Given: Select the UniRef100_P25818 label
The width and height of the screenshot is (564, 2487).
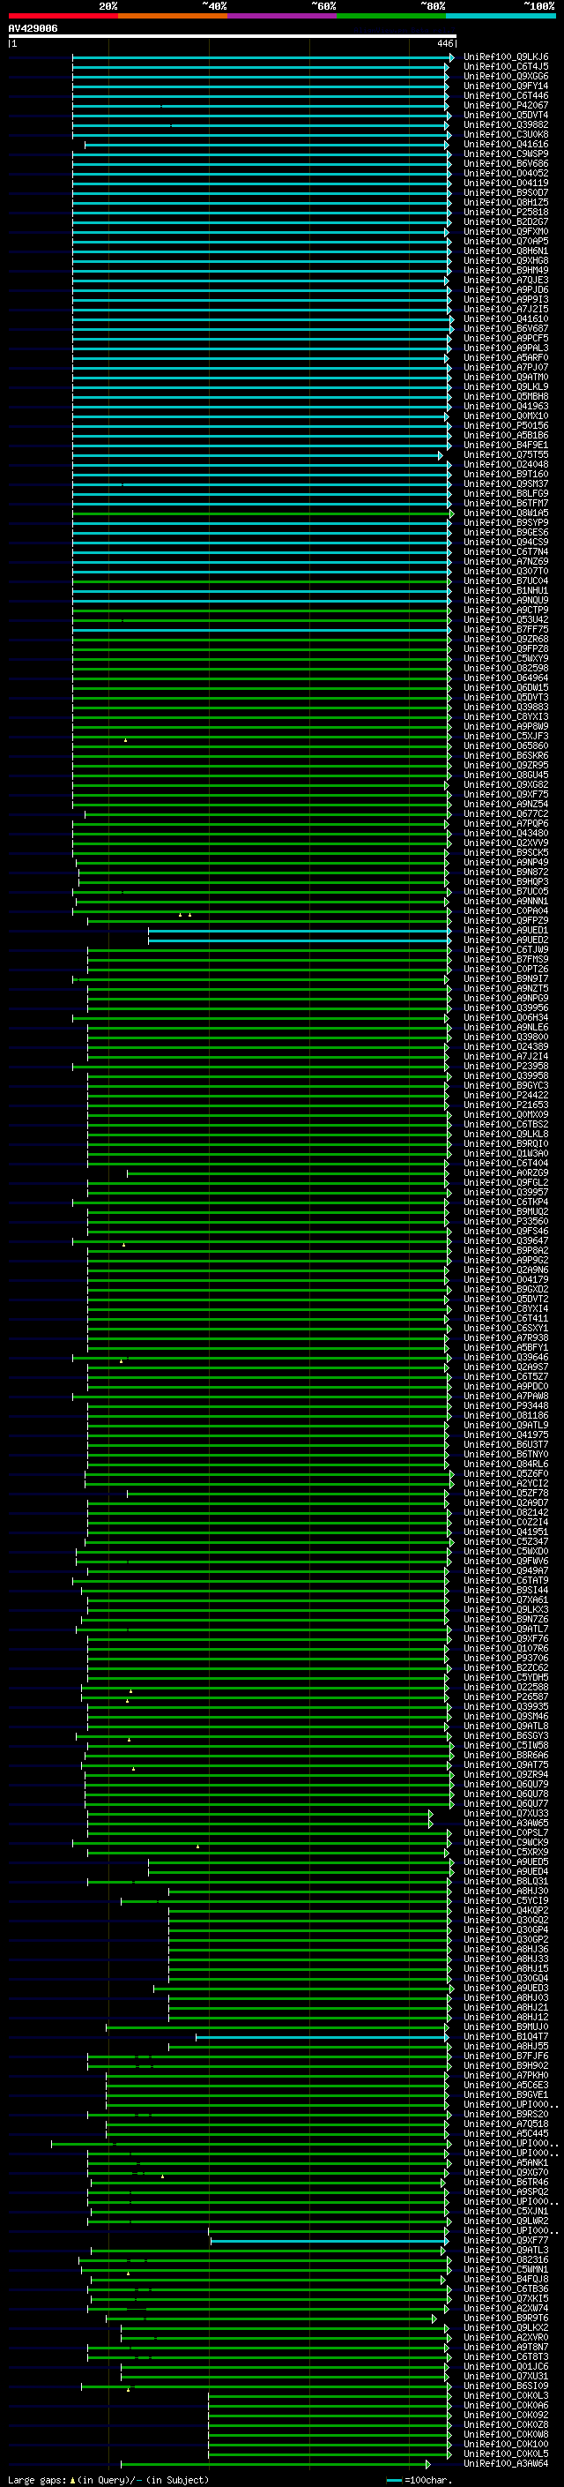Looking at the screenshot, I should pyautogui.click(x=506, y=213).
